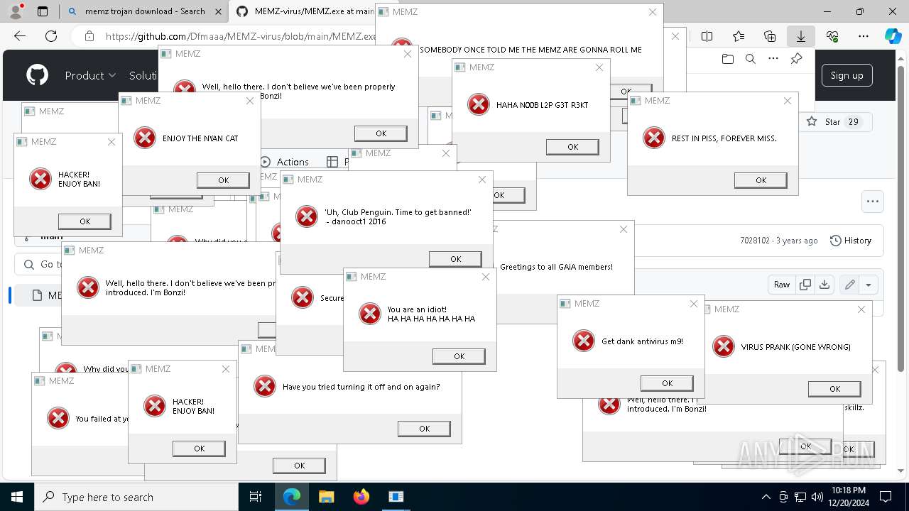909x511 pixels.
Task: Open Browser essentials heart icon
Action: click(x=832, y=36)
